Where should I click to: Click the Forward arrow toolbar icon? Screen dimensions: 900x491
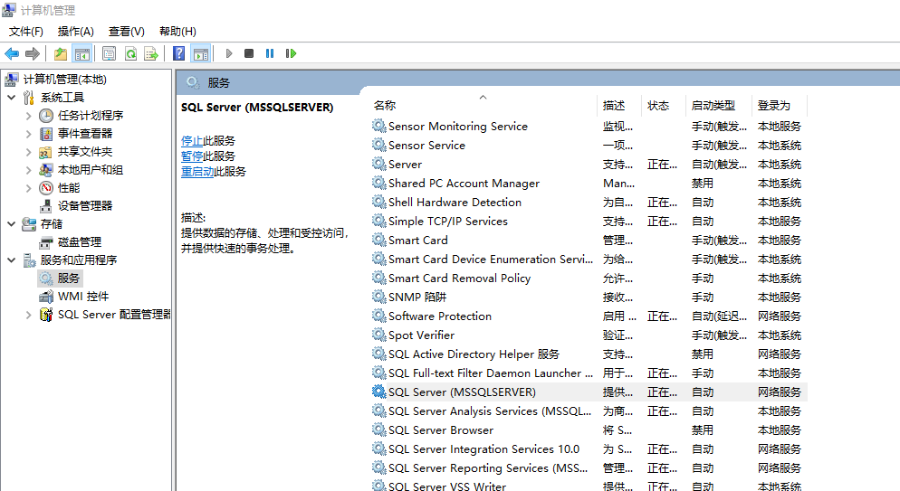point(33,53)
